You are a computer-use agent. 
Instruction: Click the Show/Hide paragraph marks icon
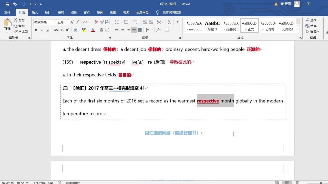pos(178,22)
